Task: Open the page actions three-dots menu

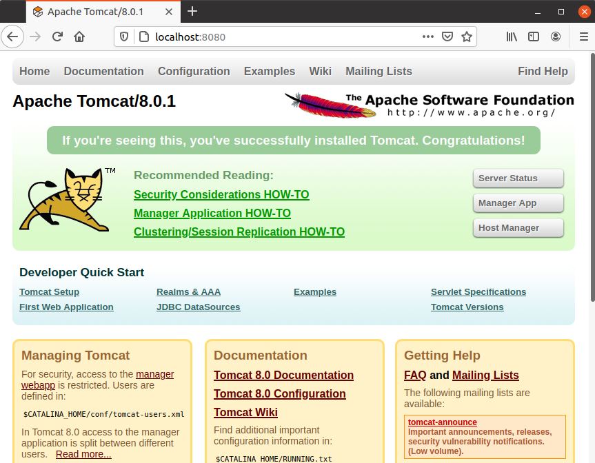Action: [428, 37]
